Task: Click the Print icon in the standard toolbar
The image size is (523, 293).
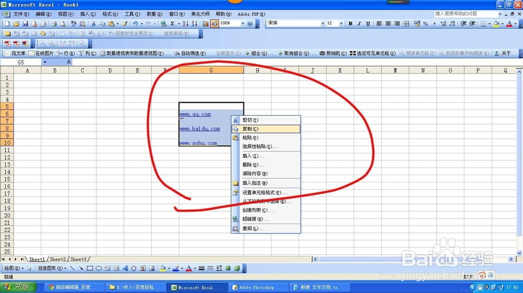Action: coord(54,23)
